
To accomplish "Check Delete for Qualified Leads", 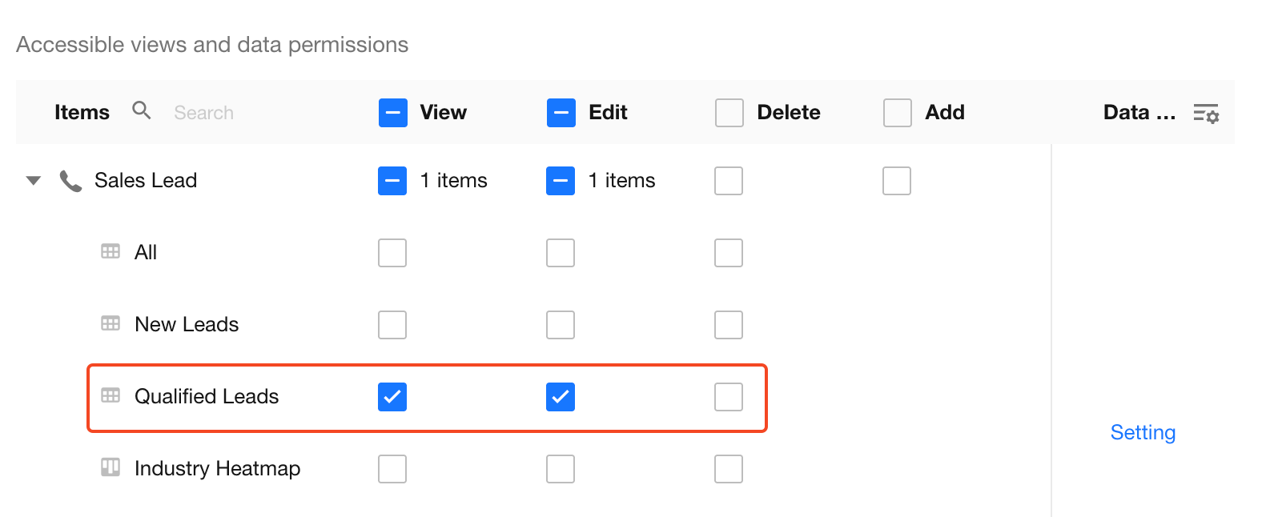I will 729,397.
